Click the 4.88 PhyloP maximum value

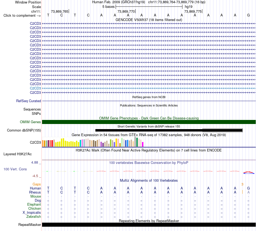point(34,163)
